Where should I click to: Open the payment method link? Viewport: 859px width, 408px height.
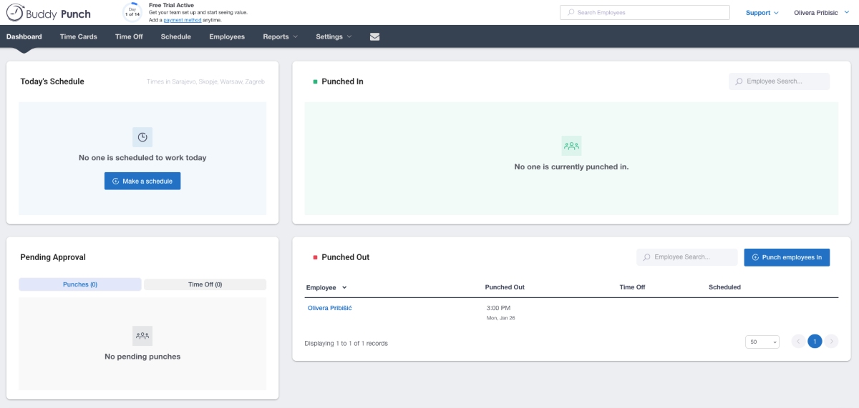coord(182,20)
